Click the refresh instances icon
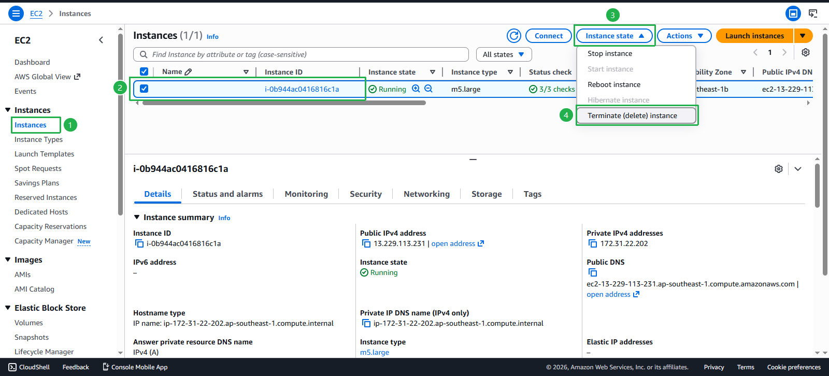Image resolution: width=829 pixels, height=376 pixels. point(514,36)
